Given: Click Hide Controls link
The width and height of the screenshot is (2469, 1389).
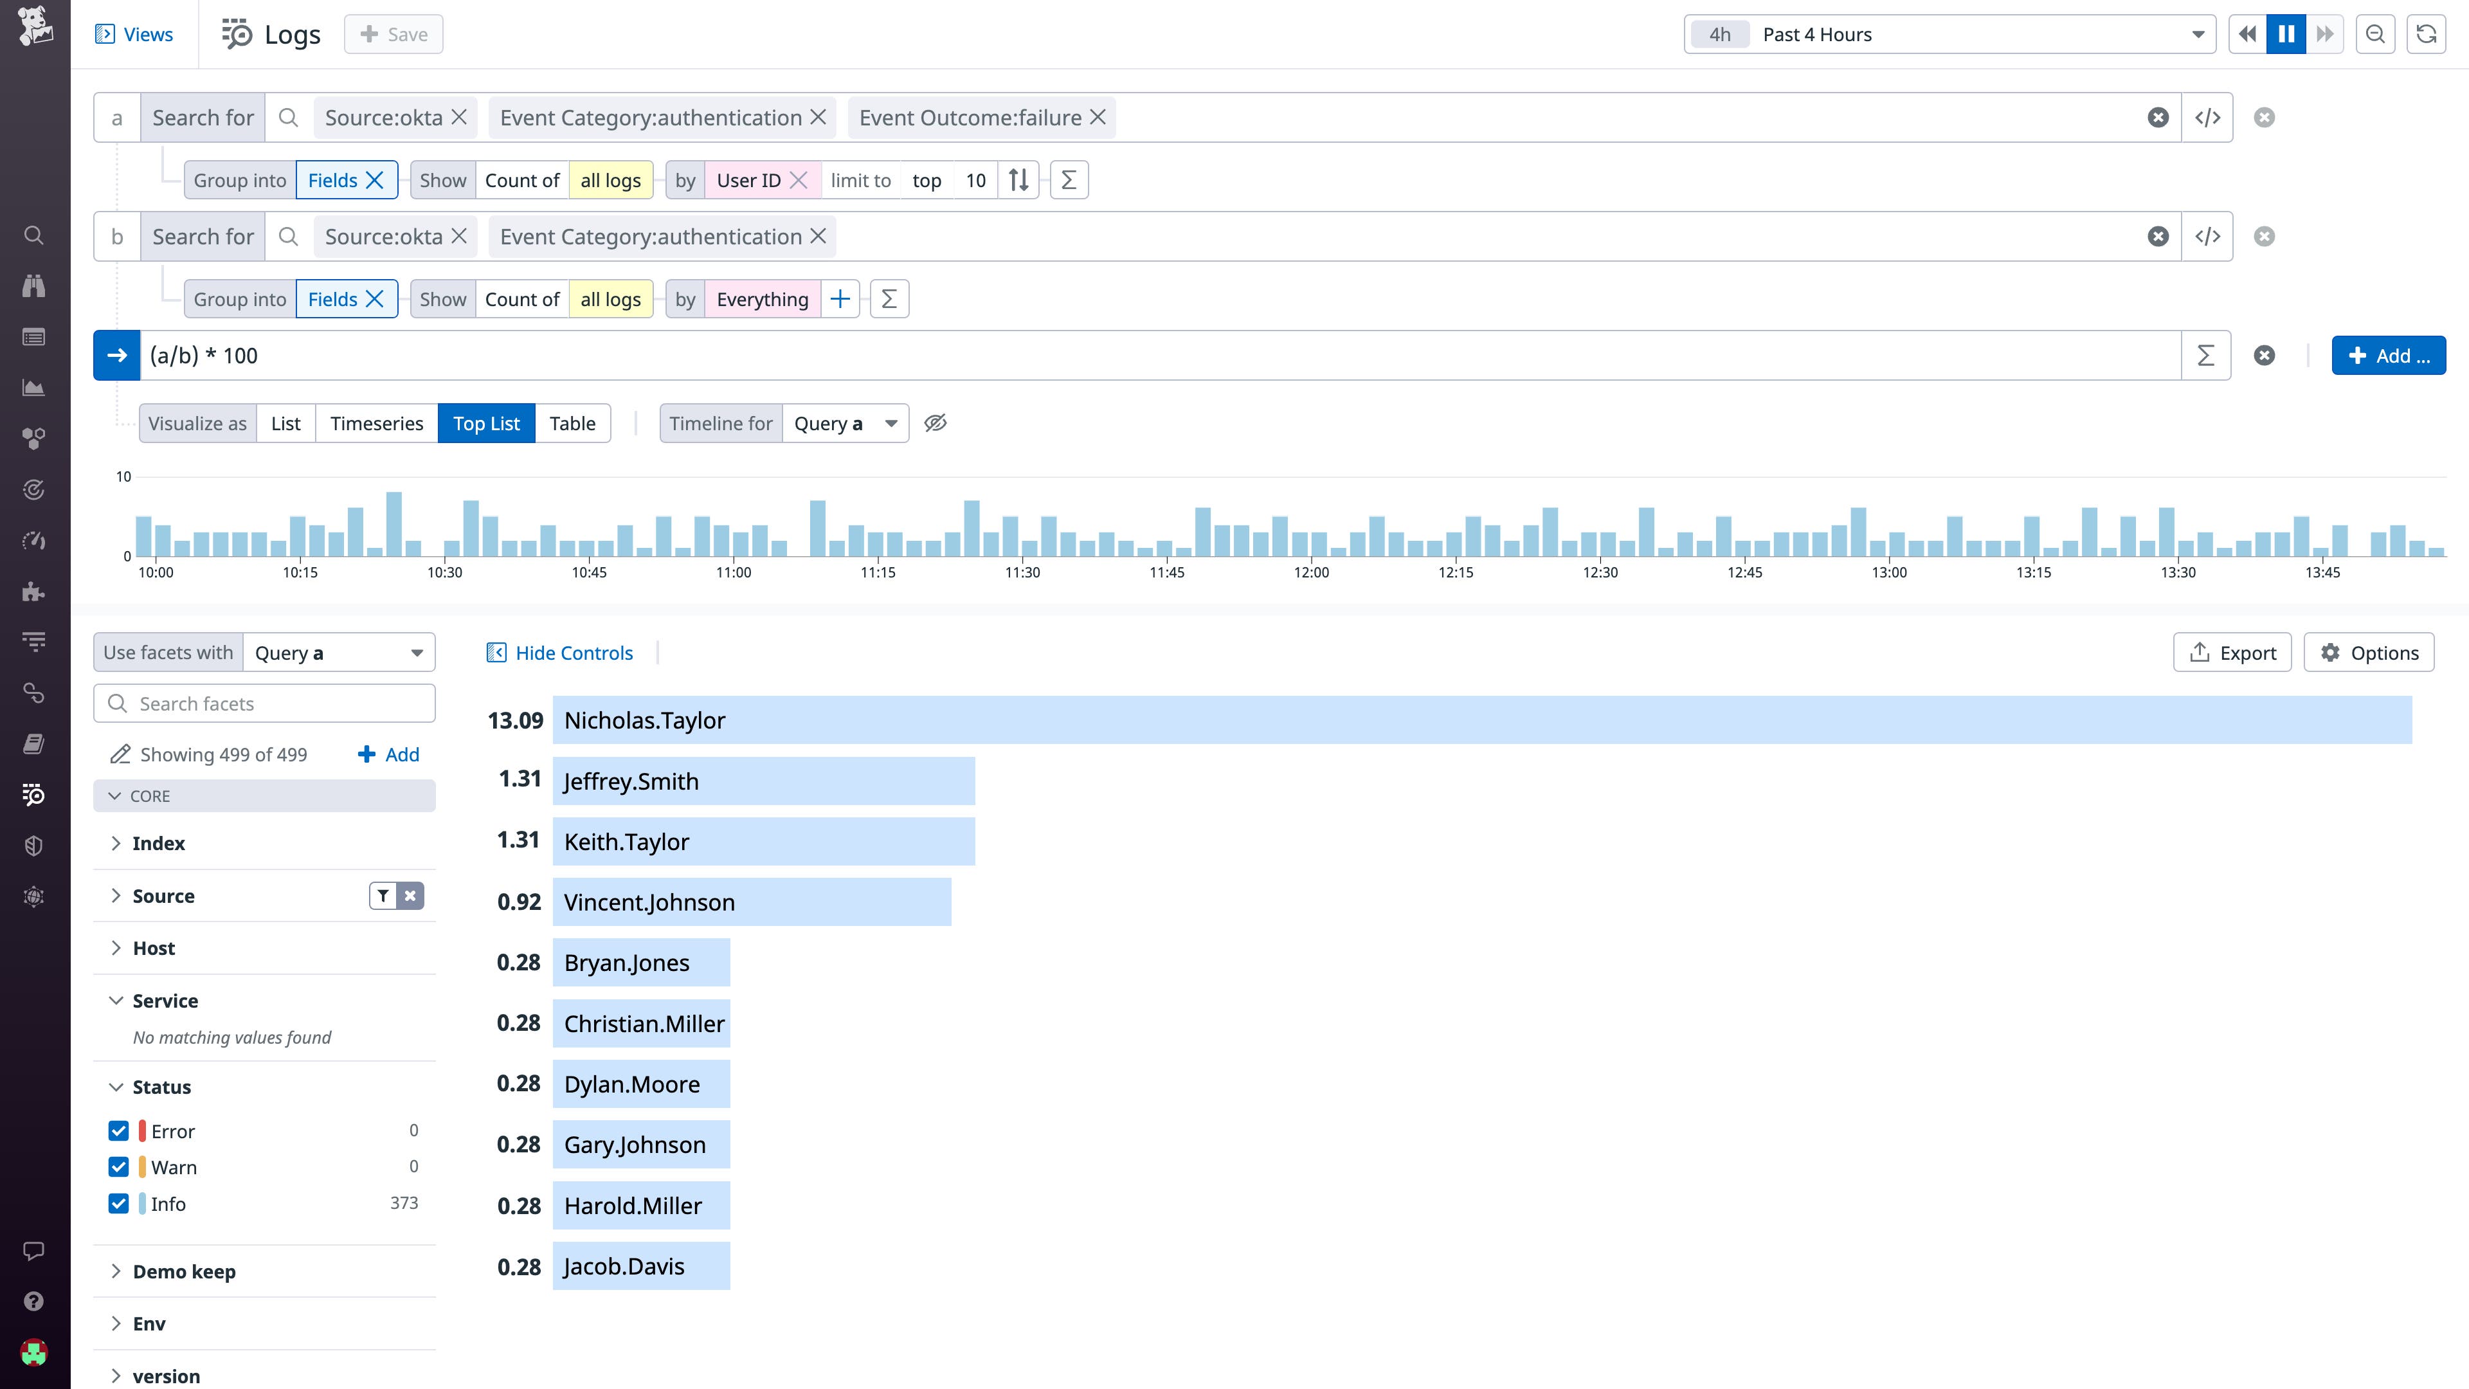Looking at the screenshot, I should pyautogui.click(x=573, y=652).
